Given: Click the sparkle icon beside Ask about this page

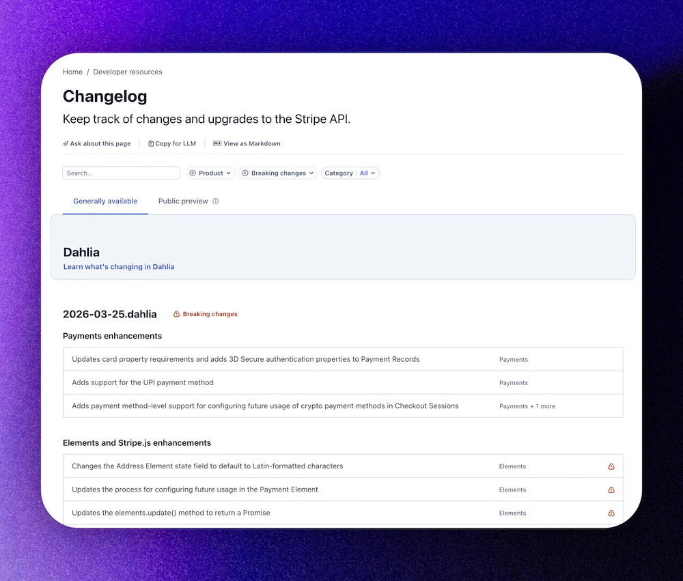Looking at the screenshot, I should click(66, 143).
